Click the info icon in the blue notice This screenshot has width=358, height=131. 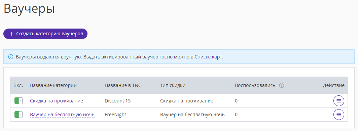coord(11,57)
